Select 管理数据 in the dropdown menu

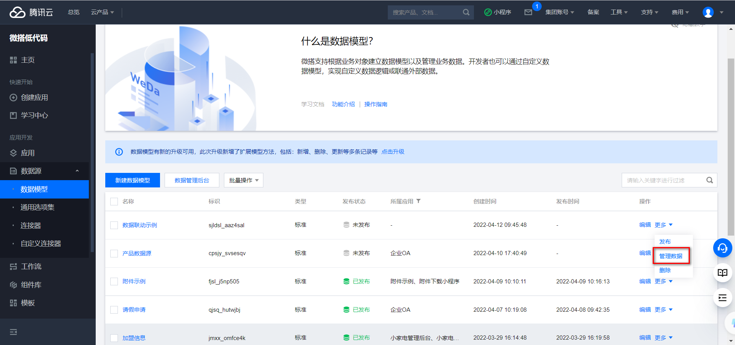(671, 256)
